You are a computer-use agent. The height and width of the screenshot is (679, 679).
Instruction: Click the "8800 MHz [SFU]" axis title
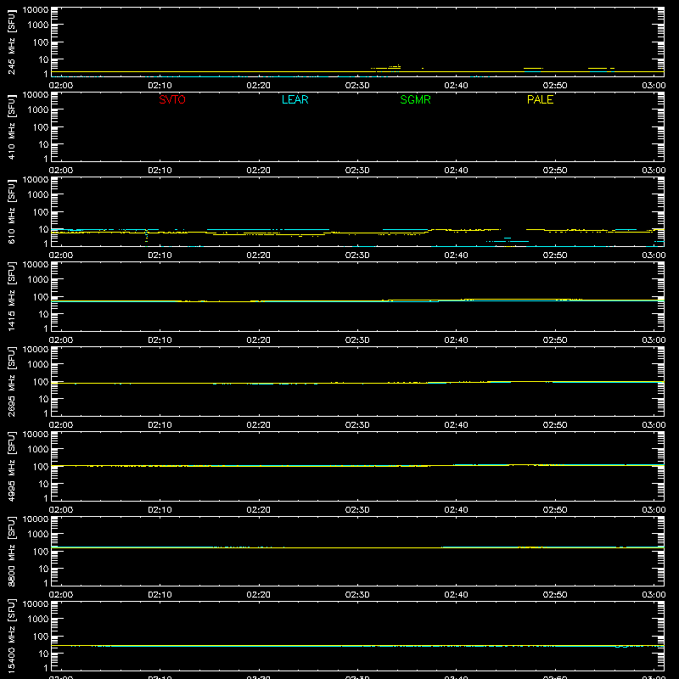click(11, 552)
